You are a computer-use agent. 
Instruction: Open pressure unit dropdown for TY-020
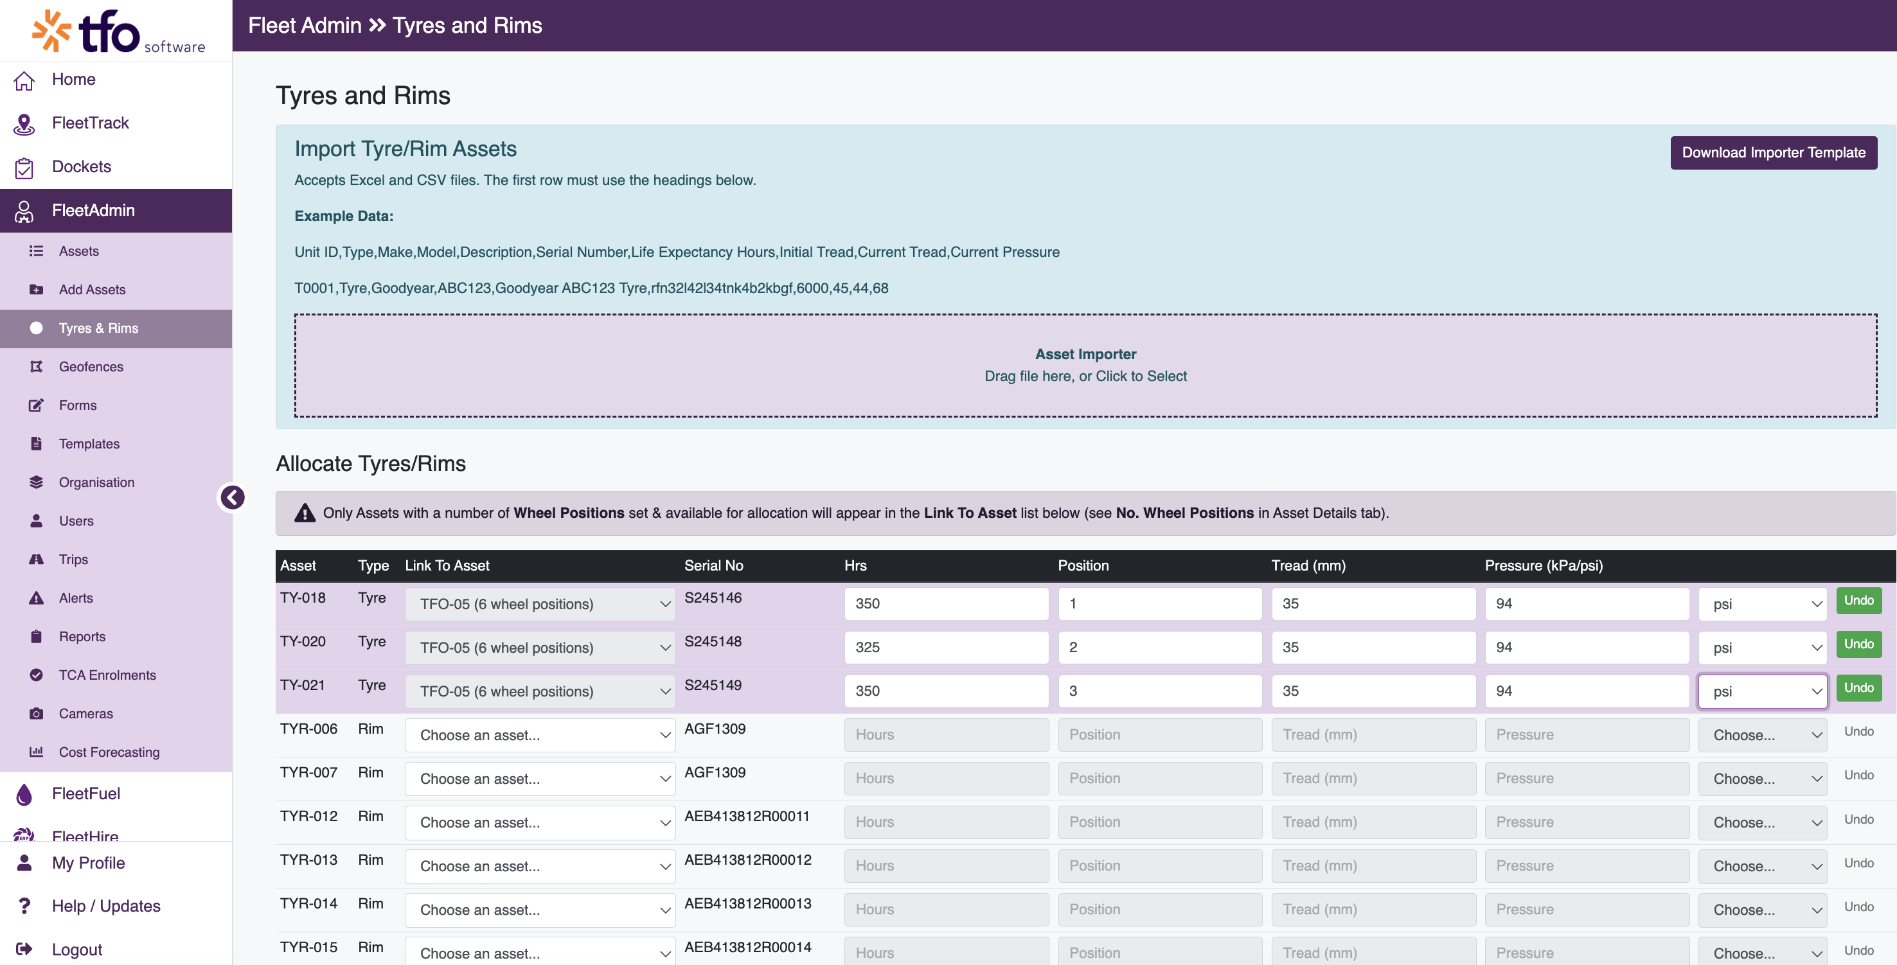click(x=1762, y=648)
